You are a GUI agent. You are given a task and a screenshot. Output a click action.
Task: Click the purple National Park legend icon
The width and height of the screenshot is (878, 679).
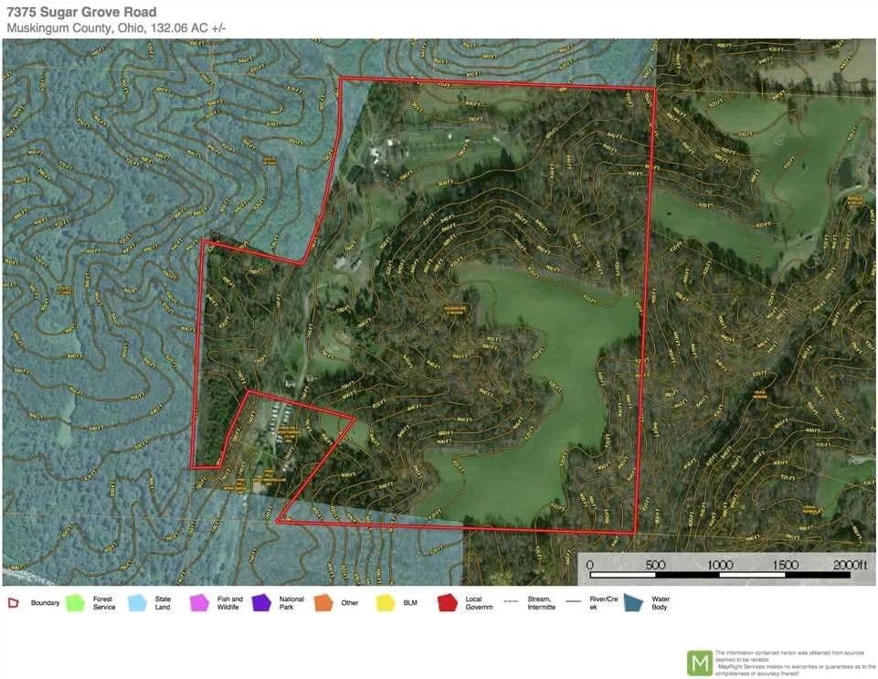(261, 603)
